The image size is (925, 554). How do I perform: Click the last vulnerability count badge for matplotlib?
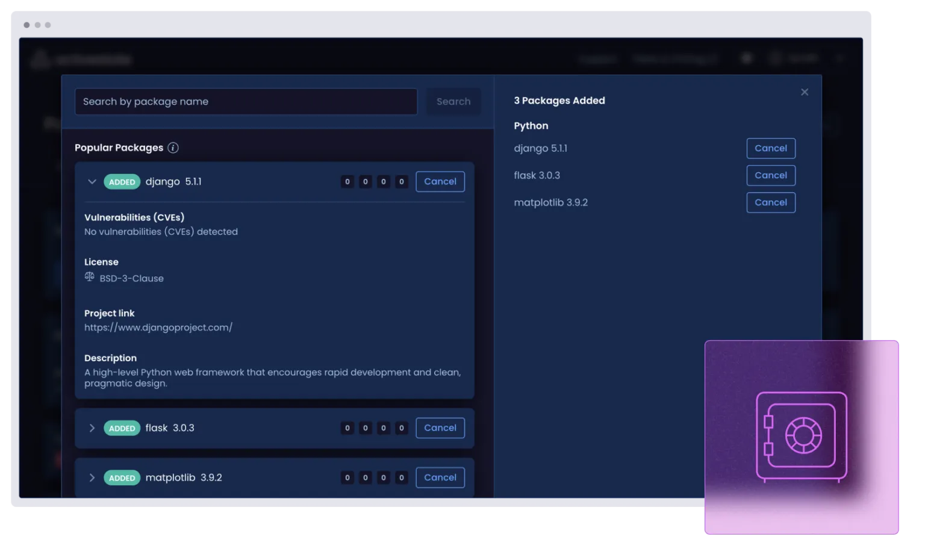(401, 478)
